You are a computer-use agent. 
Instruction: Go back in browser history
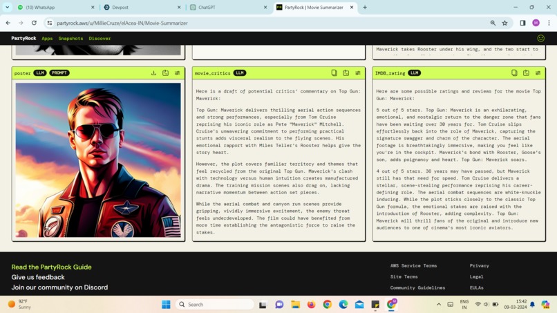point(8,23)
